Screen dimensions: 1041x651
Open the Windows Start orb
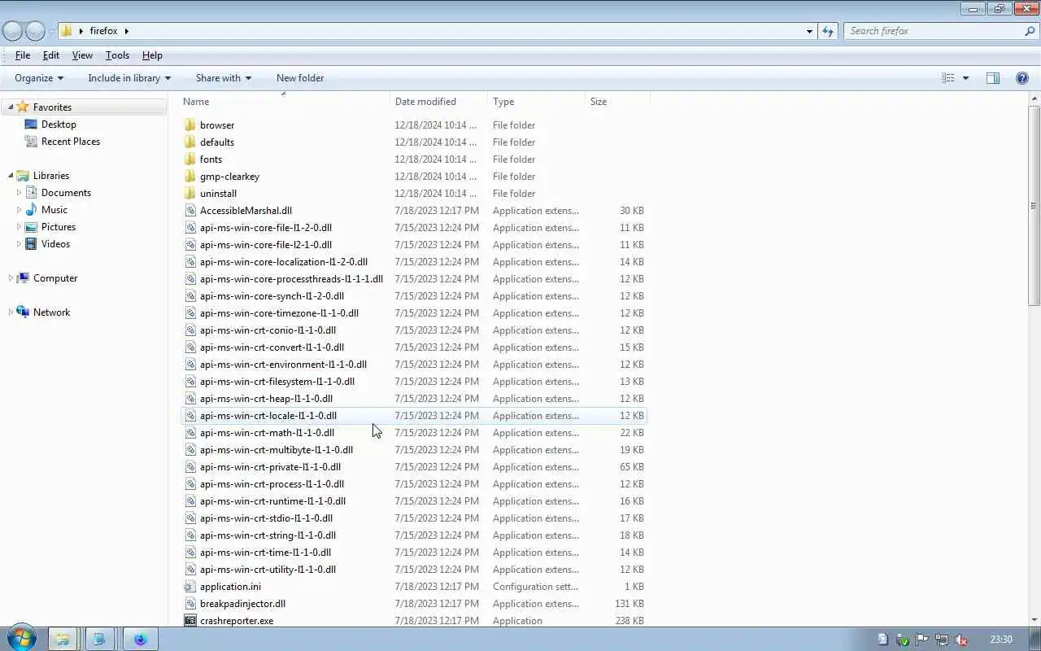pos(21,639)
